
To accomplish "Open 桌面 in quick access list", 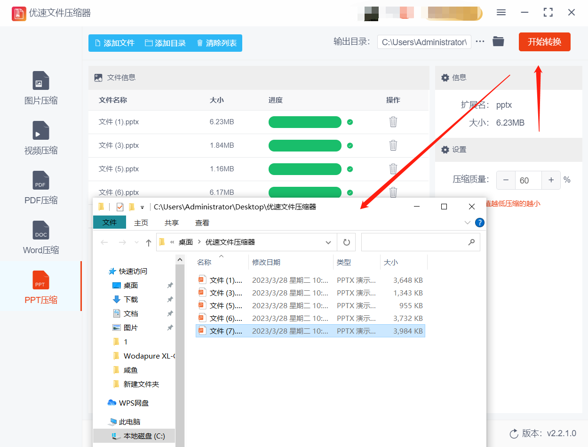I will click(x=125, y=285).
